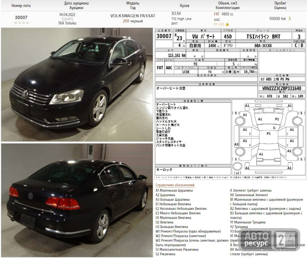Open the rear view photo of the Passat
Screen dimensions: 307x258
click(77, 200)
